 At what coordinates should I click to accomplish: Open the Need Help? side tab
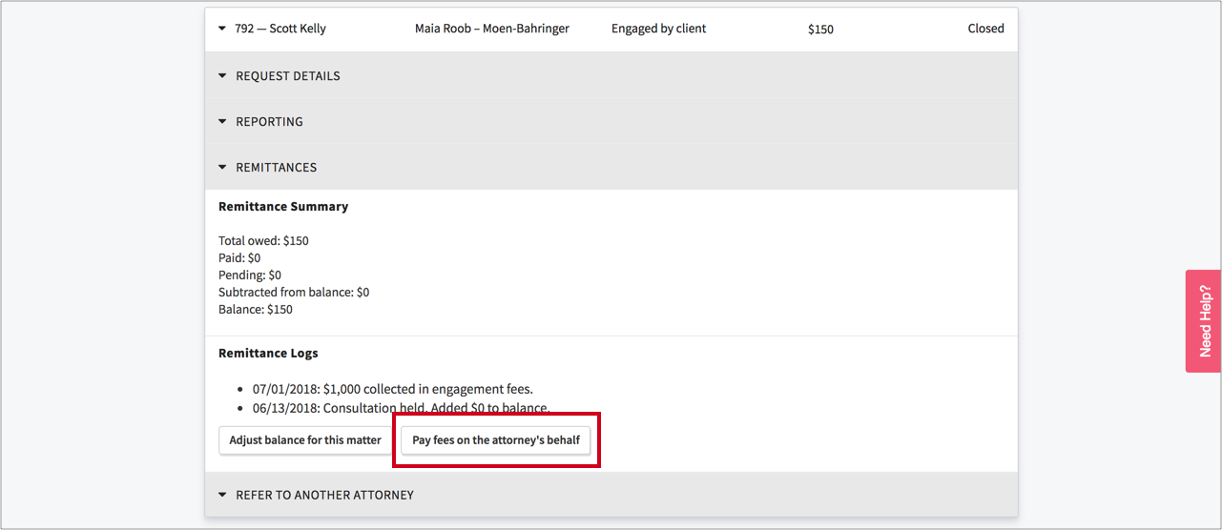pyautogui.click(x=1204, y=321)
